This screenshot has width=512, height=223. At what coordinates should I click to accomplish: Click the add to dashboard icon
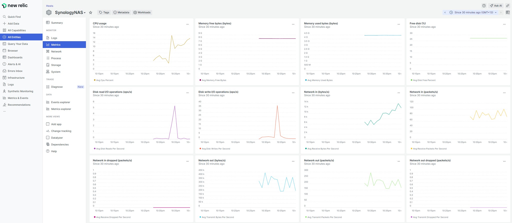(x=507, y=12)
